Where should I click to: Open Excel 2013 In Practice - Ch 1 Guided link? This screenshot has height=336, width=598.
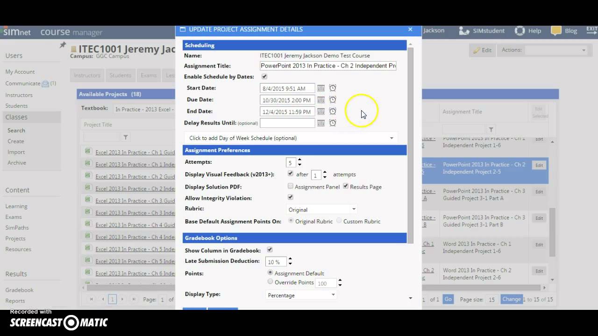point(135,152)
